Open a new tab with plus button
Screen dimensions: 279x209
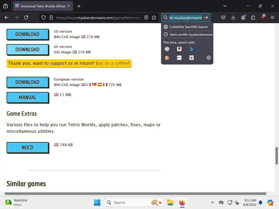79,6
